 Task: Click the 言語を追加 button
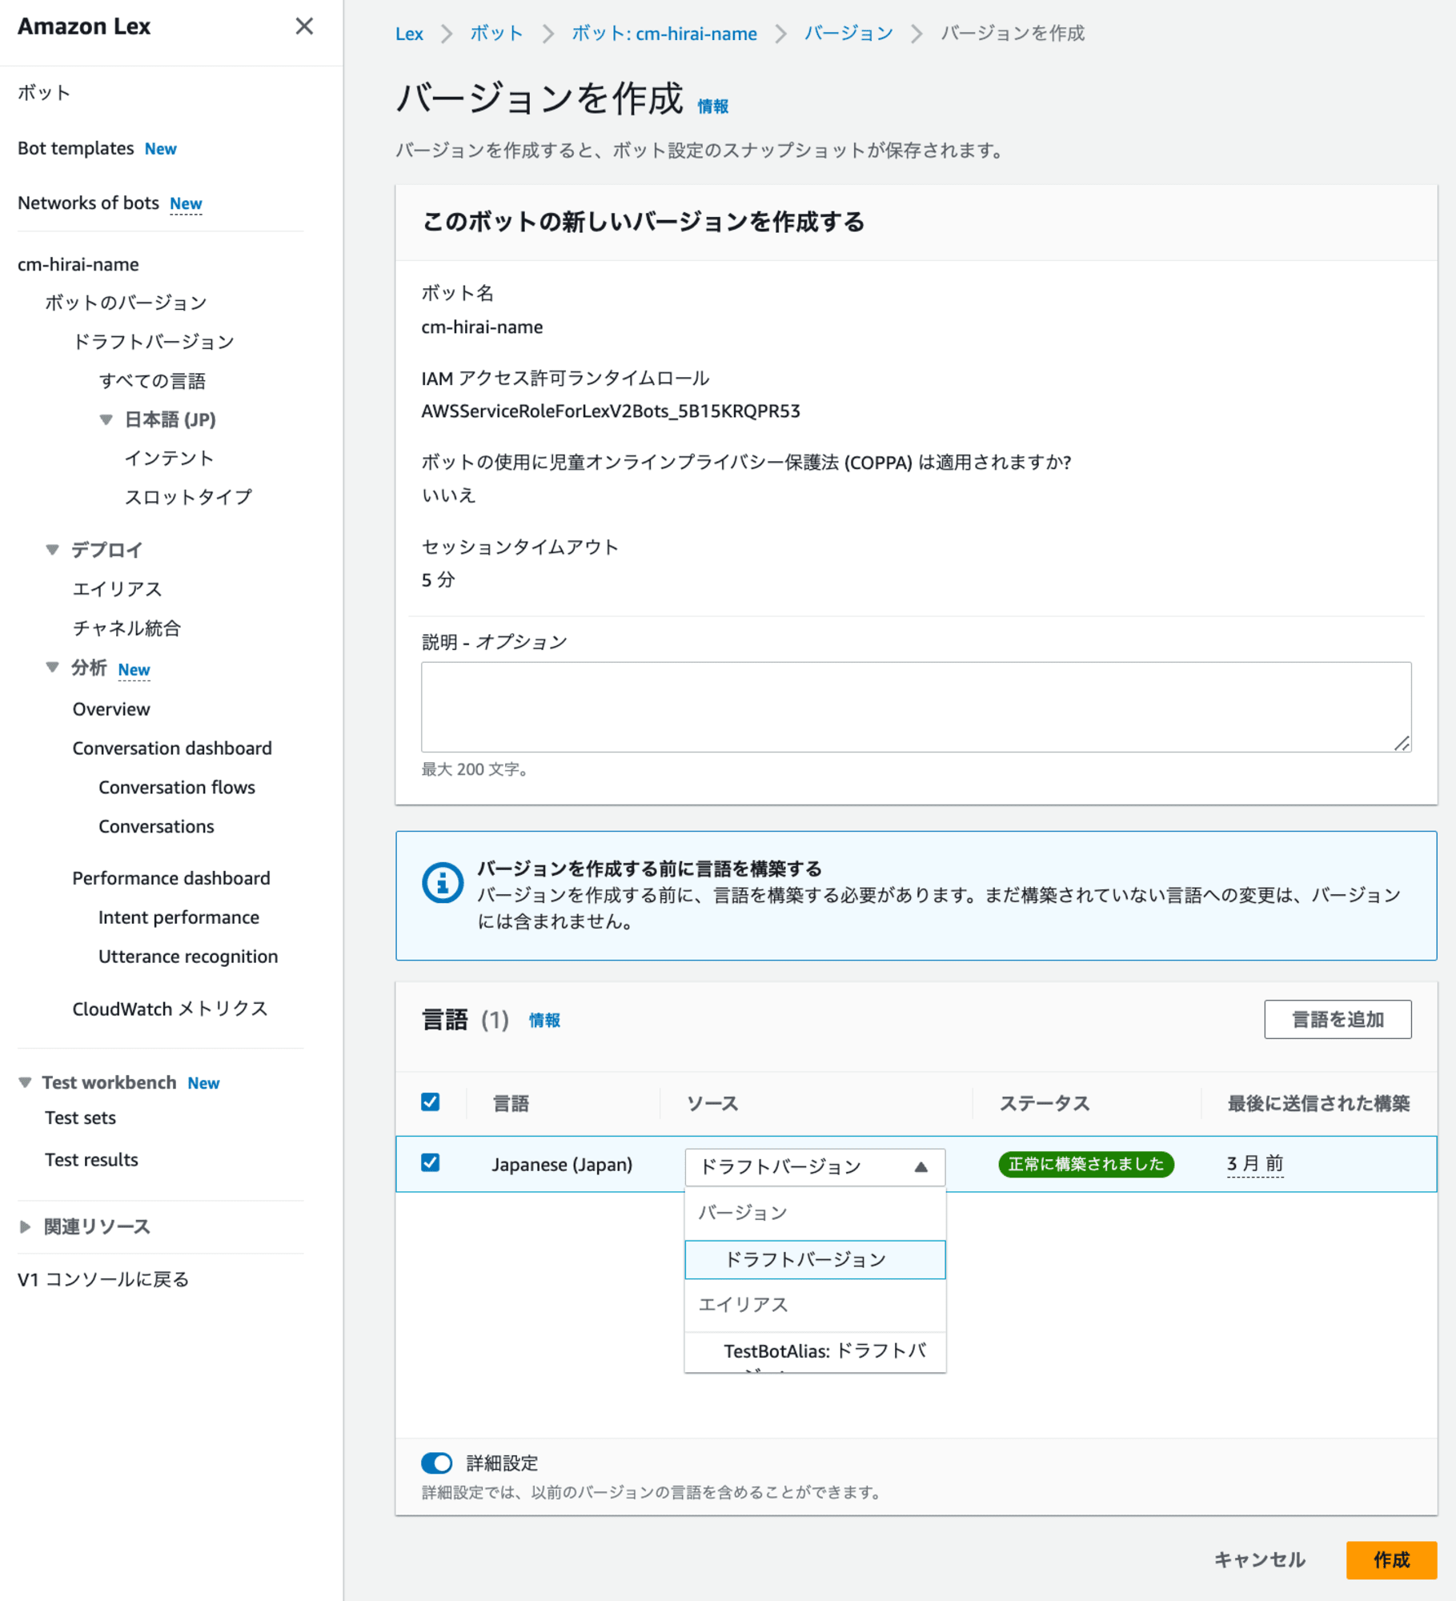coord(1338,1019)
